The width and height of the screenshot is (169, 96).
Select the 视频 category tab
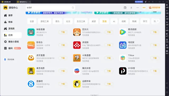click(x=124, y=21)
